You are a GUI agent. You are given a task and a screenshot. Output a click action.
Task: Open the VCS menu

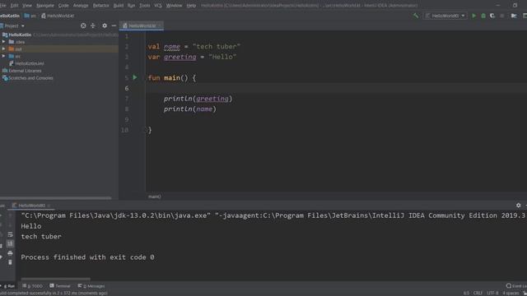157,6
